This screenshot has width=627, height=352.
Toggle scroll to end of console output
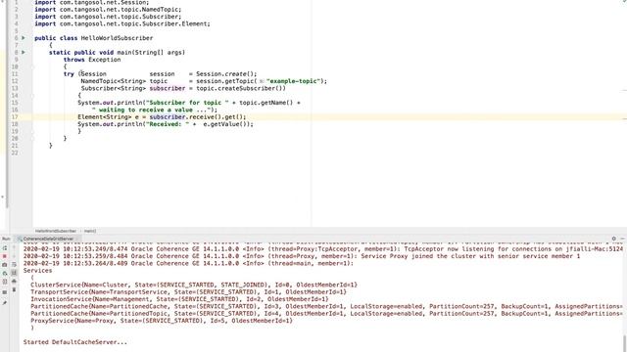click(14, 273)
